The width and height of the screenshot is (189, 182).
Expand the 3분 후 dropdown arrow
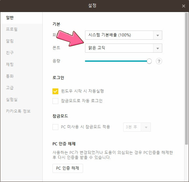pos(146,127)
